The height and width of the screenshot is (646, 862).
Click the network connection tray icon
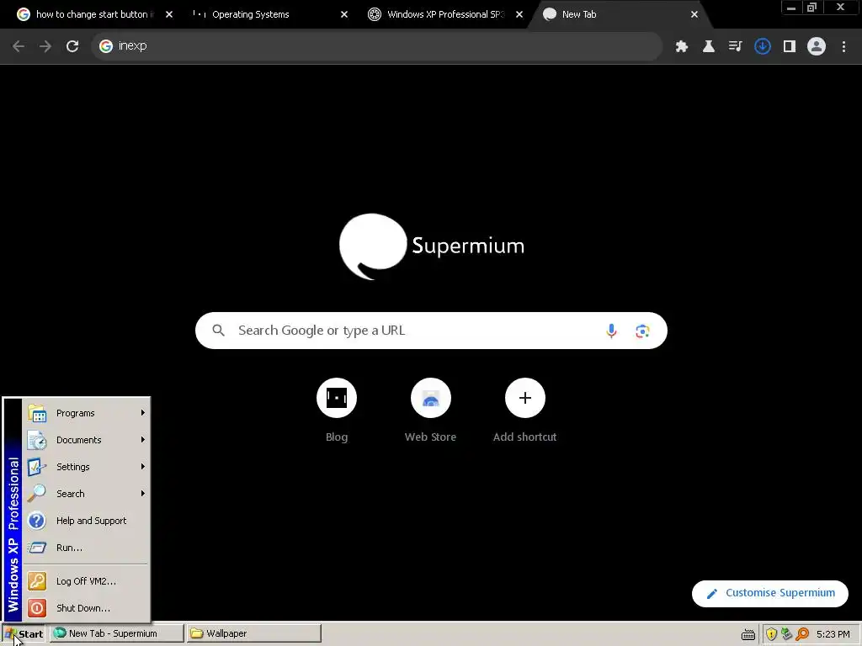[787, 634]
